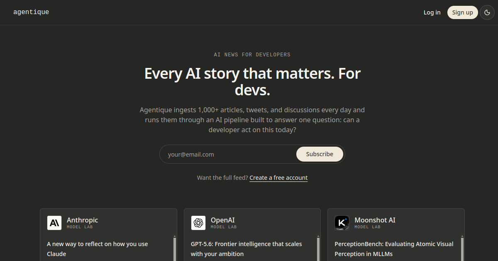The height and width of the screenshot is (261, 498).
Task: Click the OpenAI card scrollbar
Action: tap(318, 249)
